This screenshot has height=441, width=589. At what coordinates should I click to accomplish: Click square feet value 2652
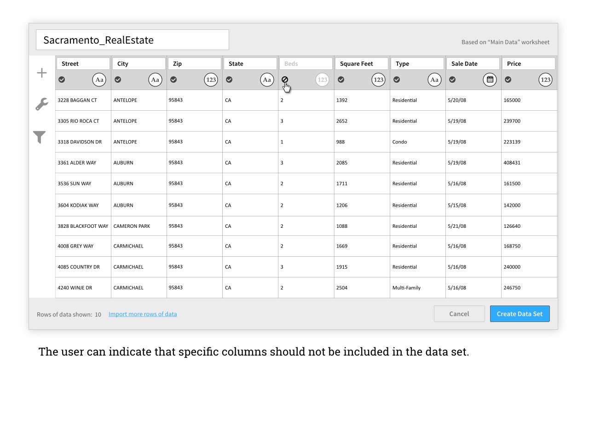(x=362, y=121)
